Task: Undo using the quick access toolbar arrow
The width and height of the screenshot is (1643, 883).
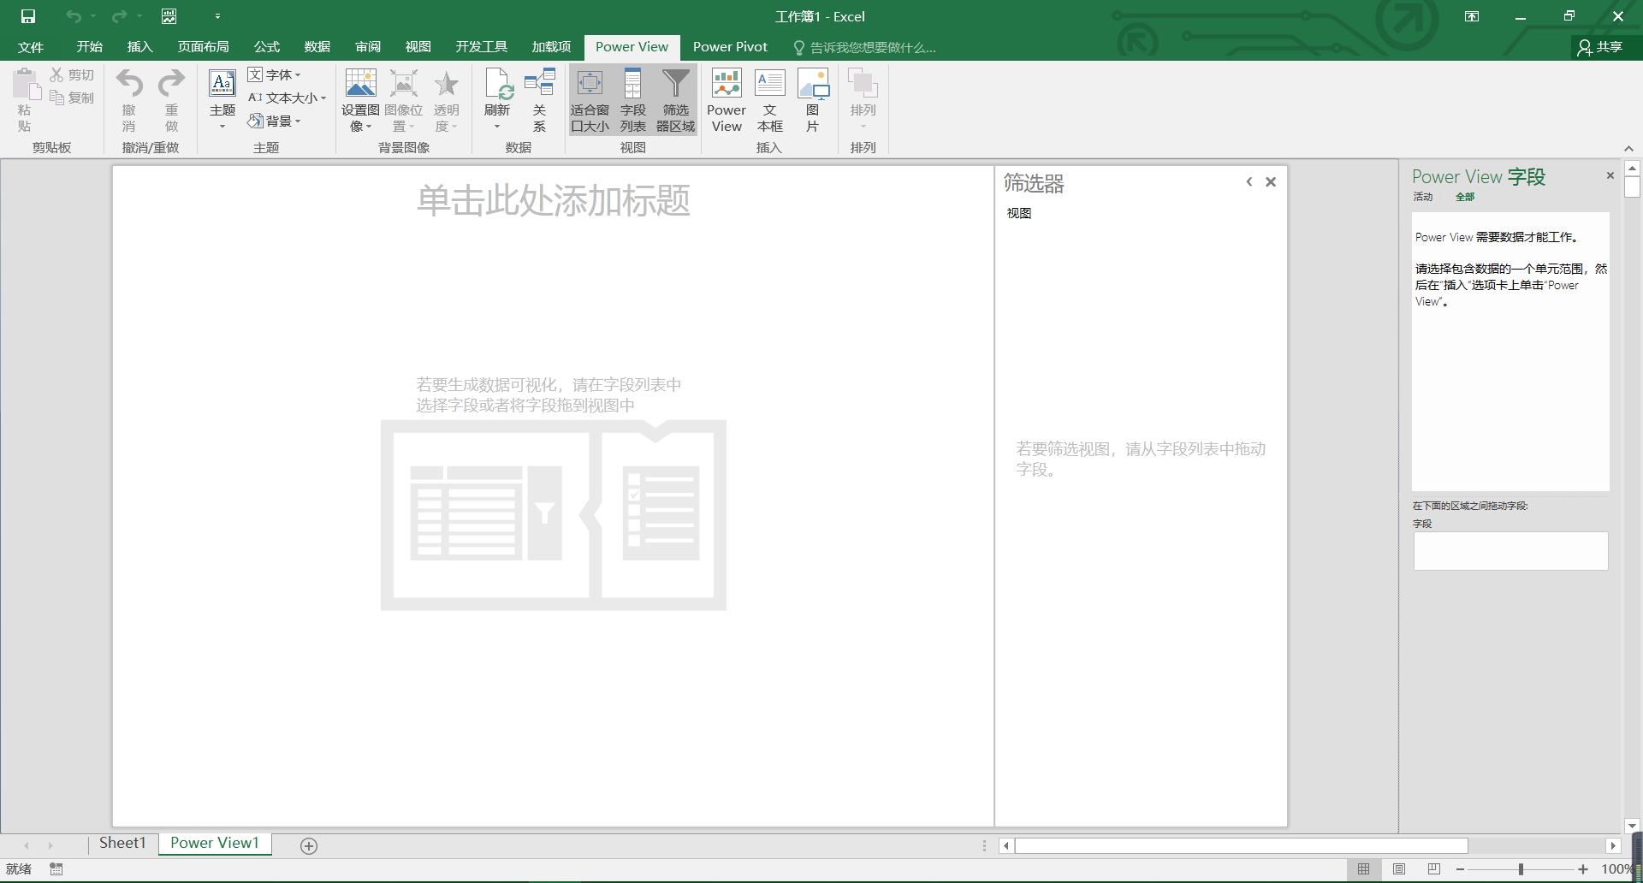Action: coord(74,16)
